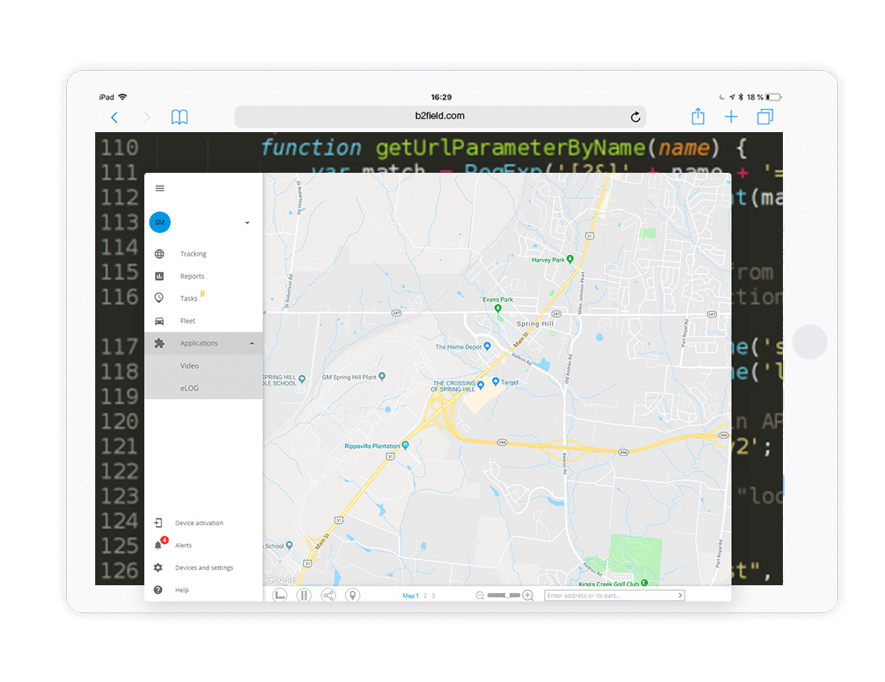885x682 pixels.
Task: Click the Help question mark icon
Action: 158,590
